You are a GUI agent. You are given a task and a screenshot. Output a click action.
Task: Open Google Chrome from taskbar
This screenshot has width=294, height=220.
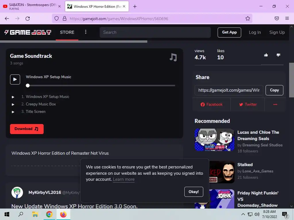(49, 214)
